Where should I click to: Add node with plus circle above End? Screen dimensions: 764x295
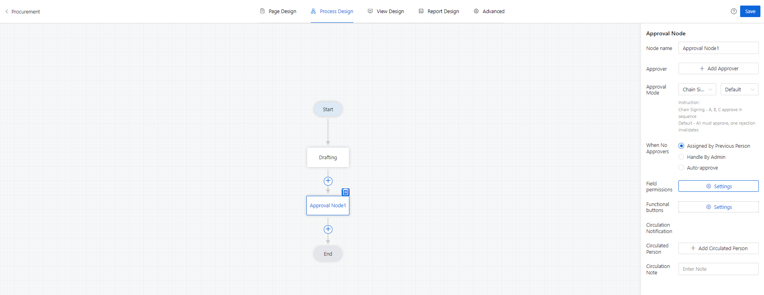328,229
